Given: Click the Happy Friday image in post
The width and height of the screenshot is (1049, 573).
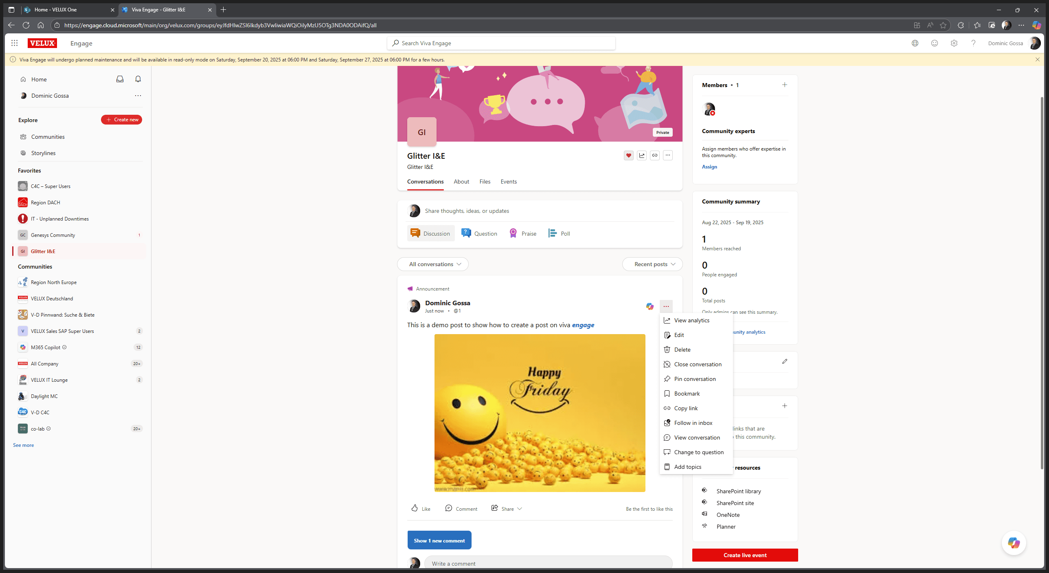Looking at the screenshot, I should tap(540, 413).
